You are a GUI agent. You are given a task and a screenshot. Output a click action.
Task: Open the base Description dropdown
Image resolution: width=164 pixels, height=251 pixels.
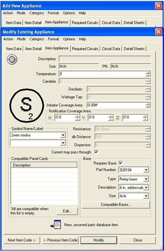(x=146, y=188)
